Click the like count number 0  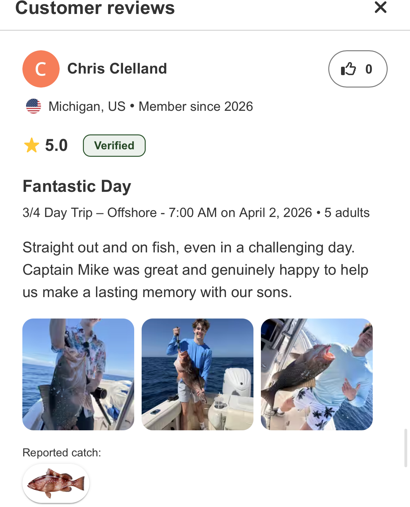click(369, 69)
